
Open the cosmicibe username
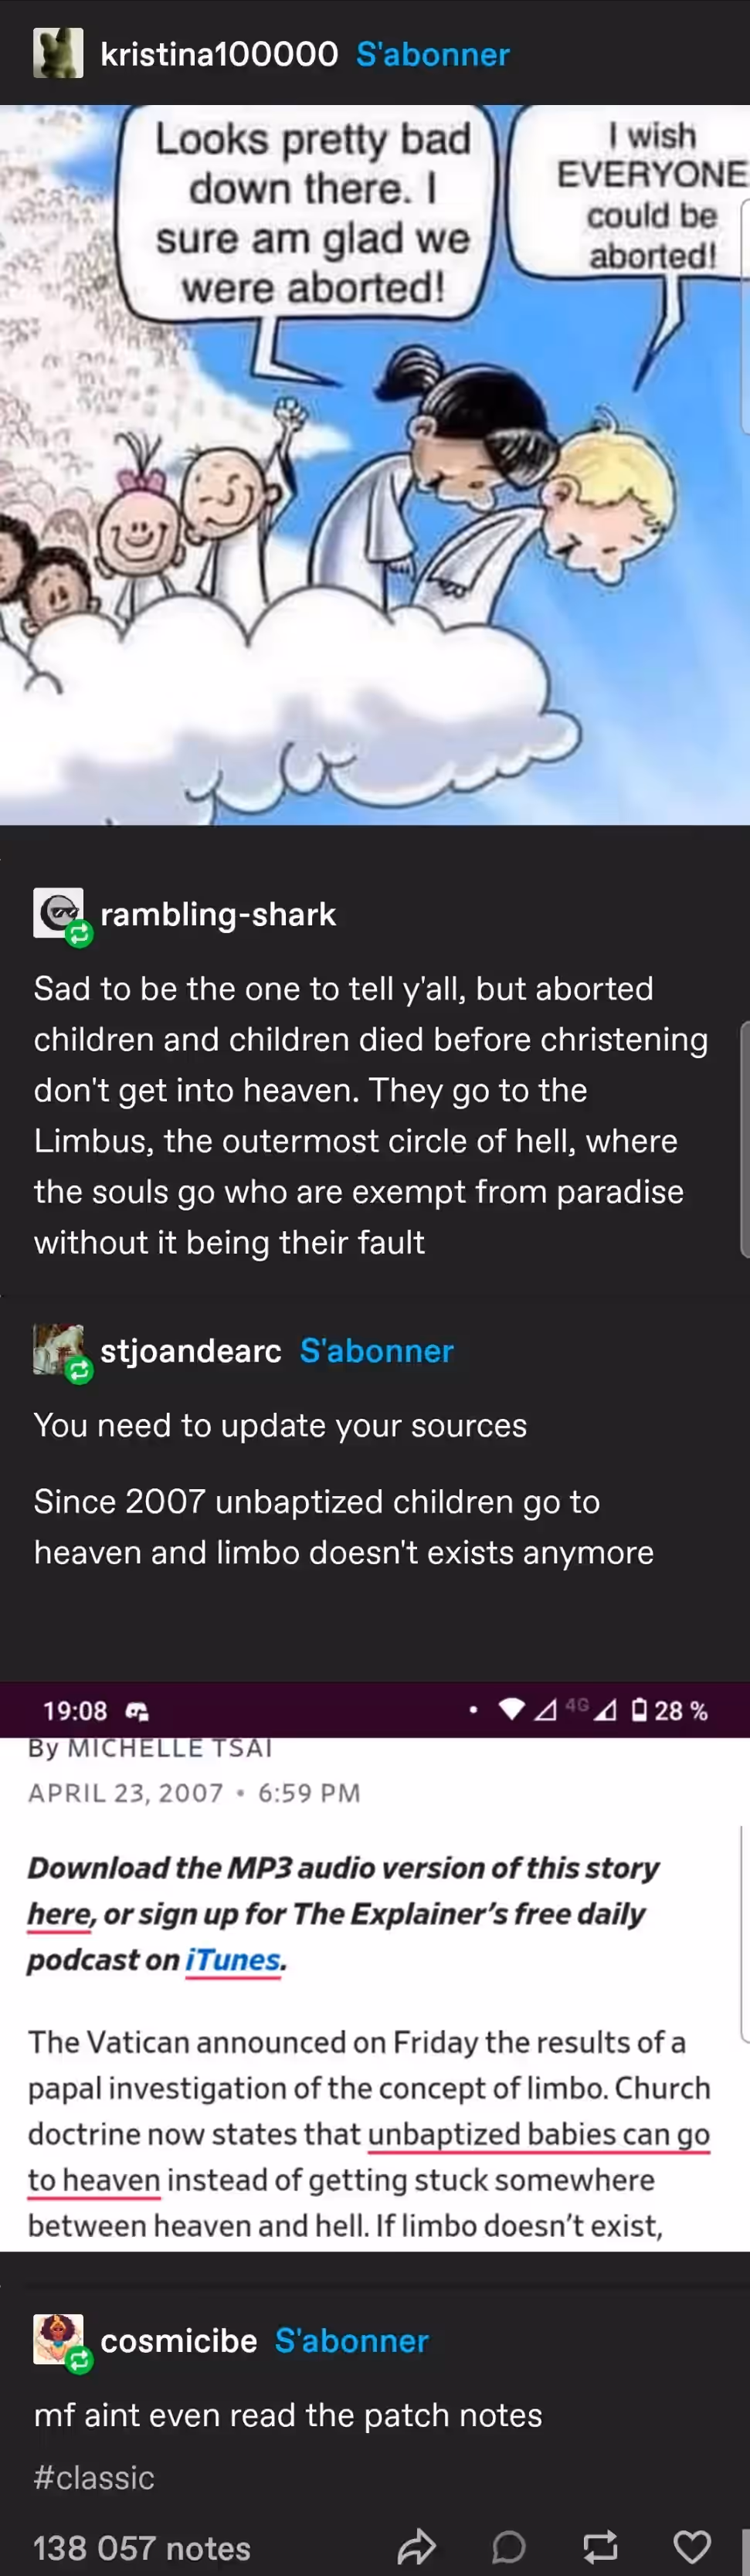(x=179, y=2341)
